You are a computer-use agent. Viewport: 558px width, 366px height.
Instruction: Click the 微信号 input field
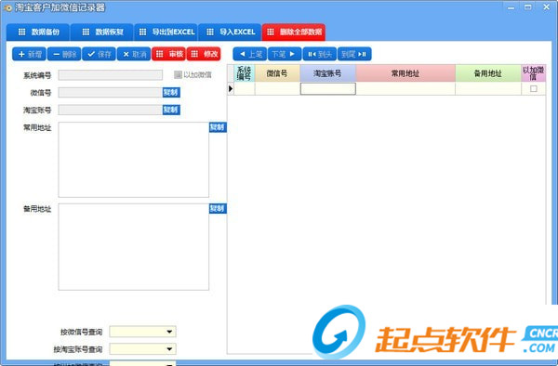pos(111,92)
